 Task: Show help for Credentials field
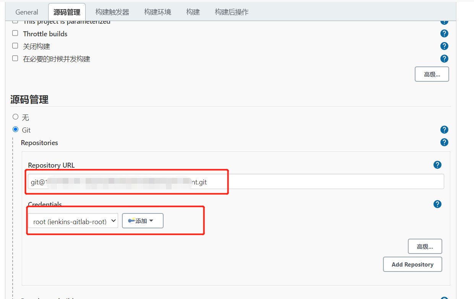pyautogui.click(x=438, y=204)
